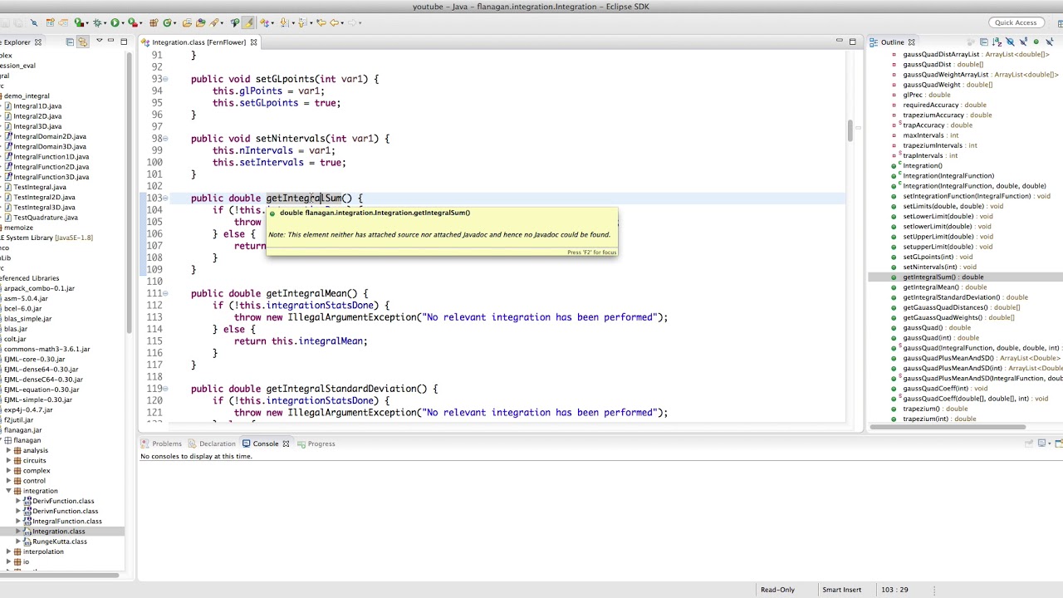The width and height of the screenshot is (1063, 598).
Task: Click the editor vertical scrollbar thumb
Action: [850, 131]
